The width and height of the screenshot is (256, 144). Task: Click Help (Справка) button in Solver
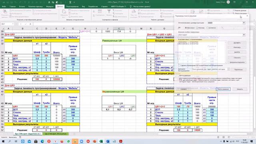click(x=184, y=89)
